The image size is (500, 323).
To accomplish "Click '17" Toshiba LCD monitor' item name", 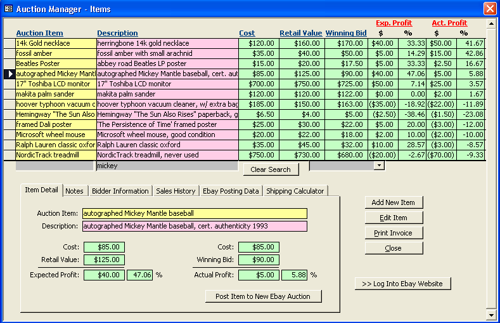I will tap(56, 84).
